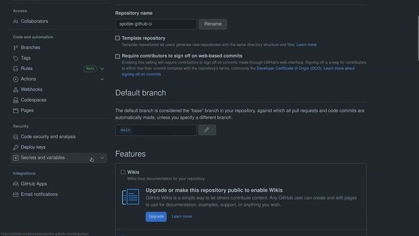The height and width of the screenshot is (236, 419).
Task: Expand Secrets and variables chevron
Action: (102, 158)
